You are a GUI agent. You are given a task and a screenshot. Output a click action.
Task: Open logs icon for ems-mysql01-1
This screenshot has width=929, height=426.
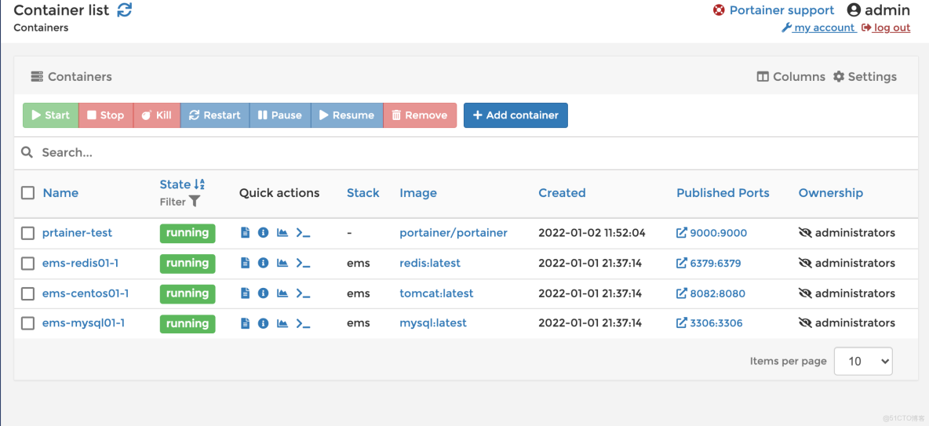pos(246,323)
